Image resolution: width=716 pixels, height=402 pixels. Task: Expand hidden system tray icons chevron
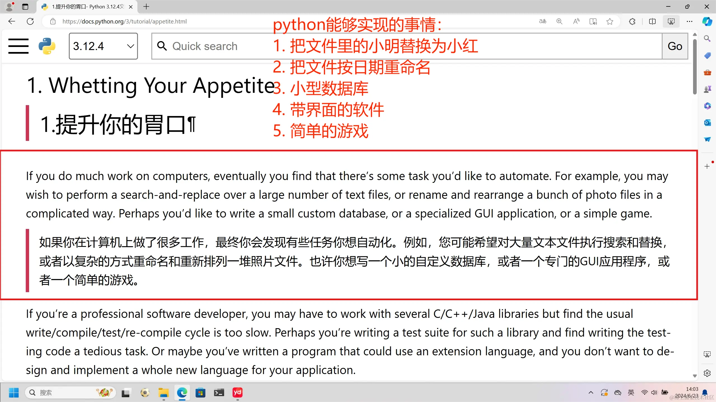(591, 392)
